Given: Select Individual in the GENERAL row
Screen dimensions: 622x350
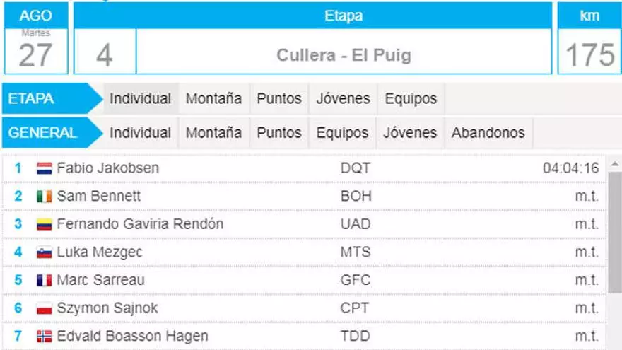Looking at the screenshot, I should point(140,133).
